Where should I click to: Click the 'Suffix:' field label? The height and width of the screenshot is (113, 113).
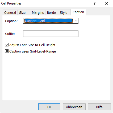(10, 34)
